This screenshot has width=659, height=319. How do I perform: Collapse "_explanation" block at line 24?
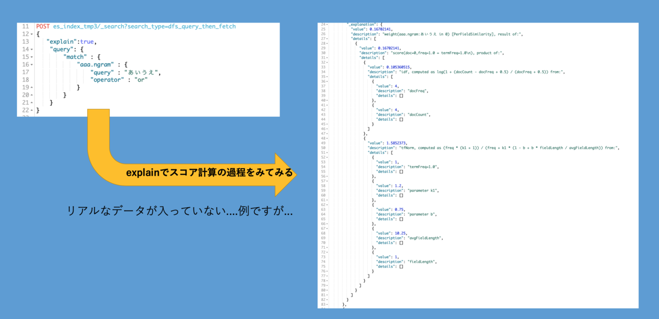328,25
